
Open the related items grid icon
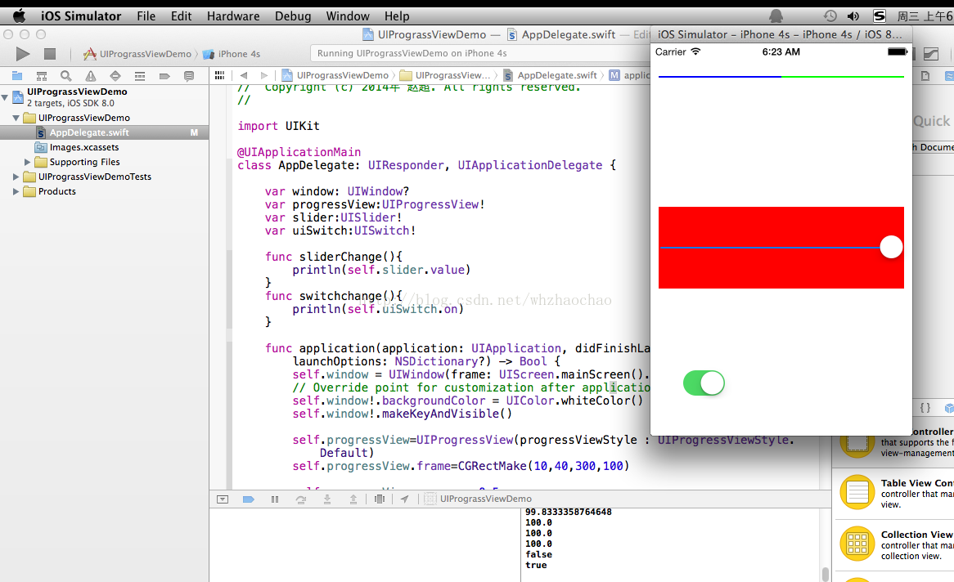219,75
